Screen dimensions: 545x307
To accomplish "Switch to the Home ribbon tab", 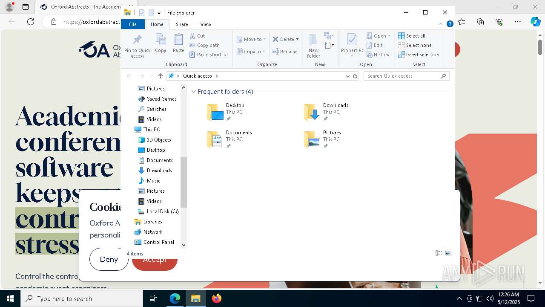I will tap(157, 24).
